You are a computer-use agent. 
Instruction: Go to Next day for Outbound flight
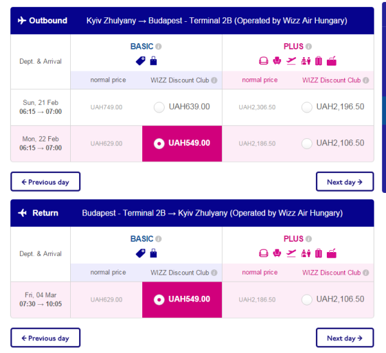coord(345,182)
